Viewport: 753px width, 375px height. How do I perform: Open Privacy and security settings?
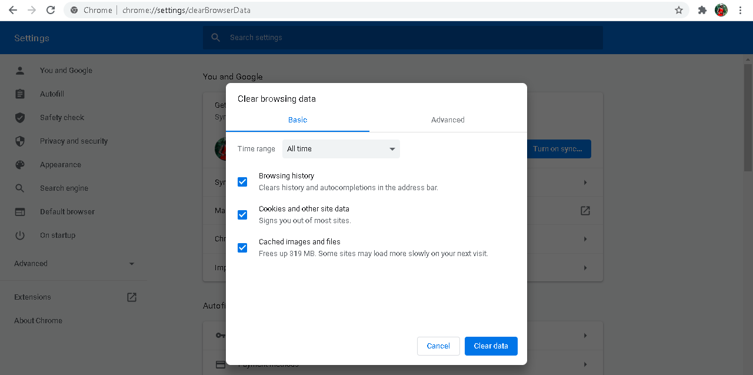tap(74, 141)
